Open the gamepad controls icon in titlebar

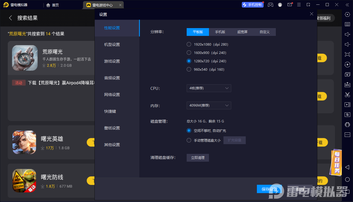coord(270,5)
